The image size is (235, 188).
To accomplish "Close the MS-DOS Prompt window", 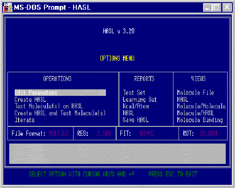I will click(227, 7).
